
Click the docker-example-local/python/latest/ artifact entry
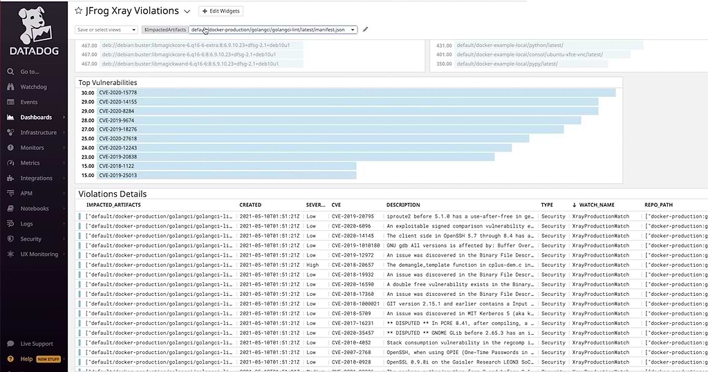[x=510, y=45]
